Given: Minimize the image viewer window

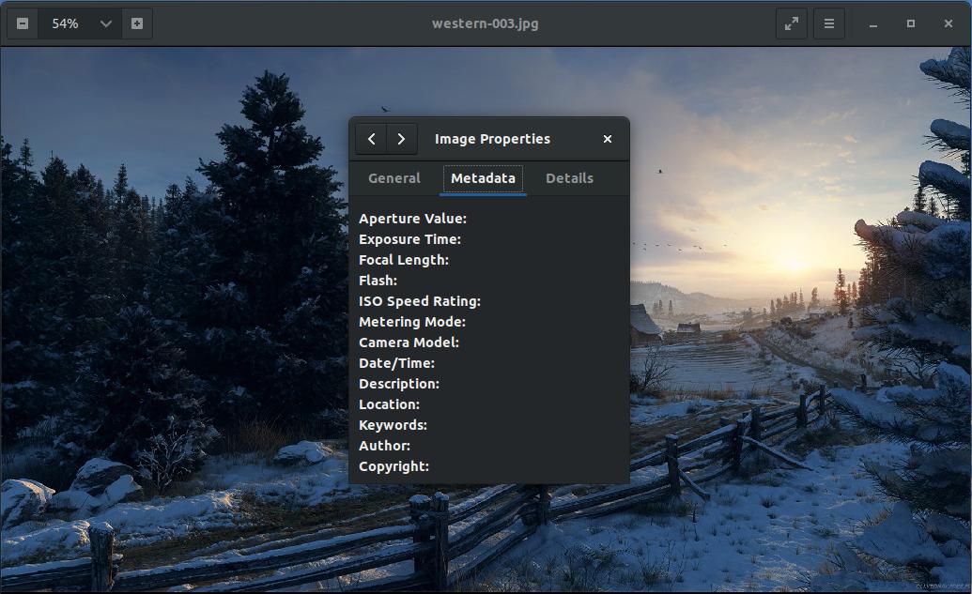Looking at the screenshot, I should click(x=872, y=23).
